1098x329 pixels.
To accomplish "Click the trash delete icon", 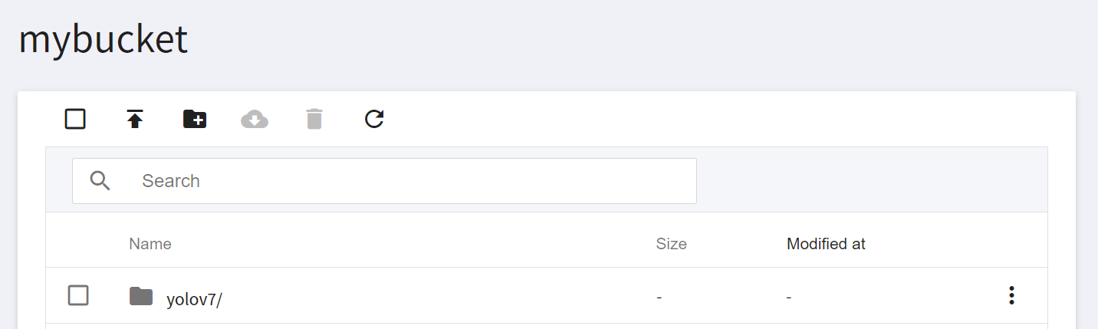I will [x=314, y=119].
